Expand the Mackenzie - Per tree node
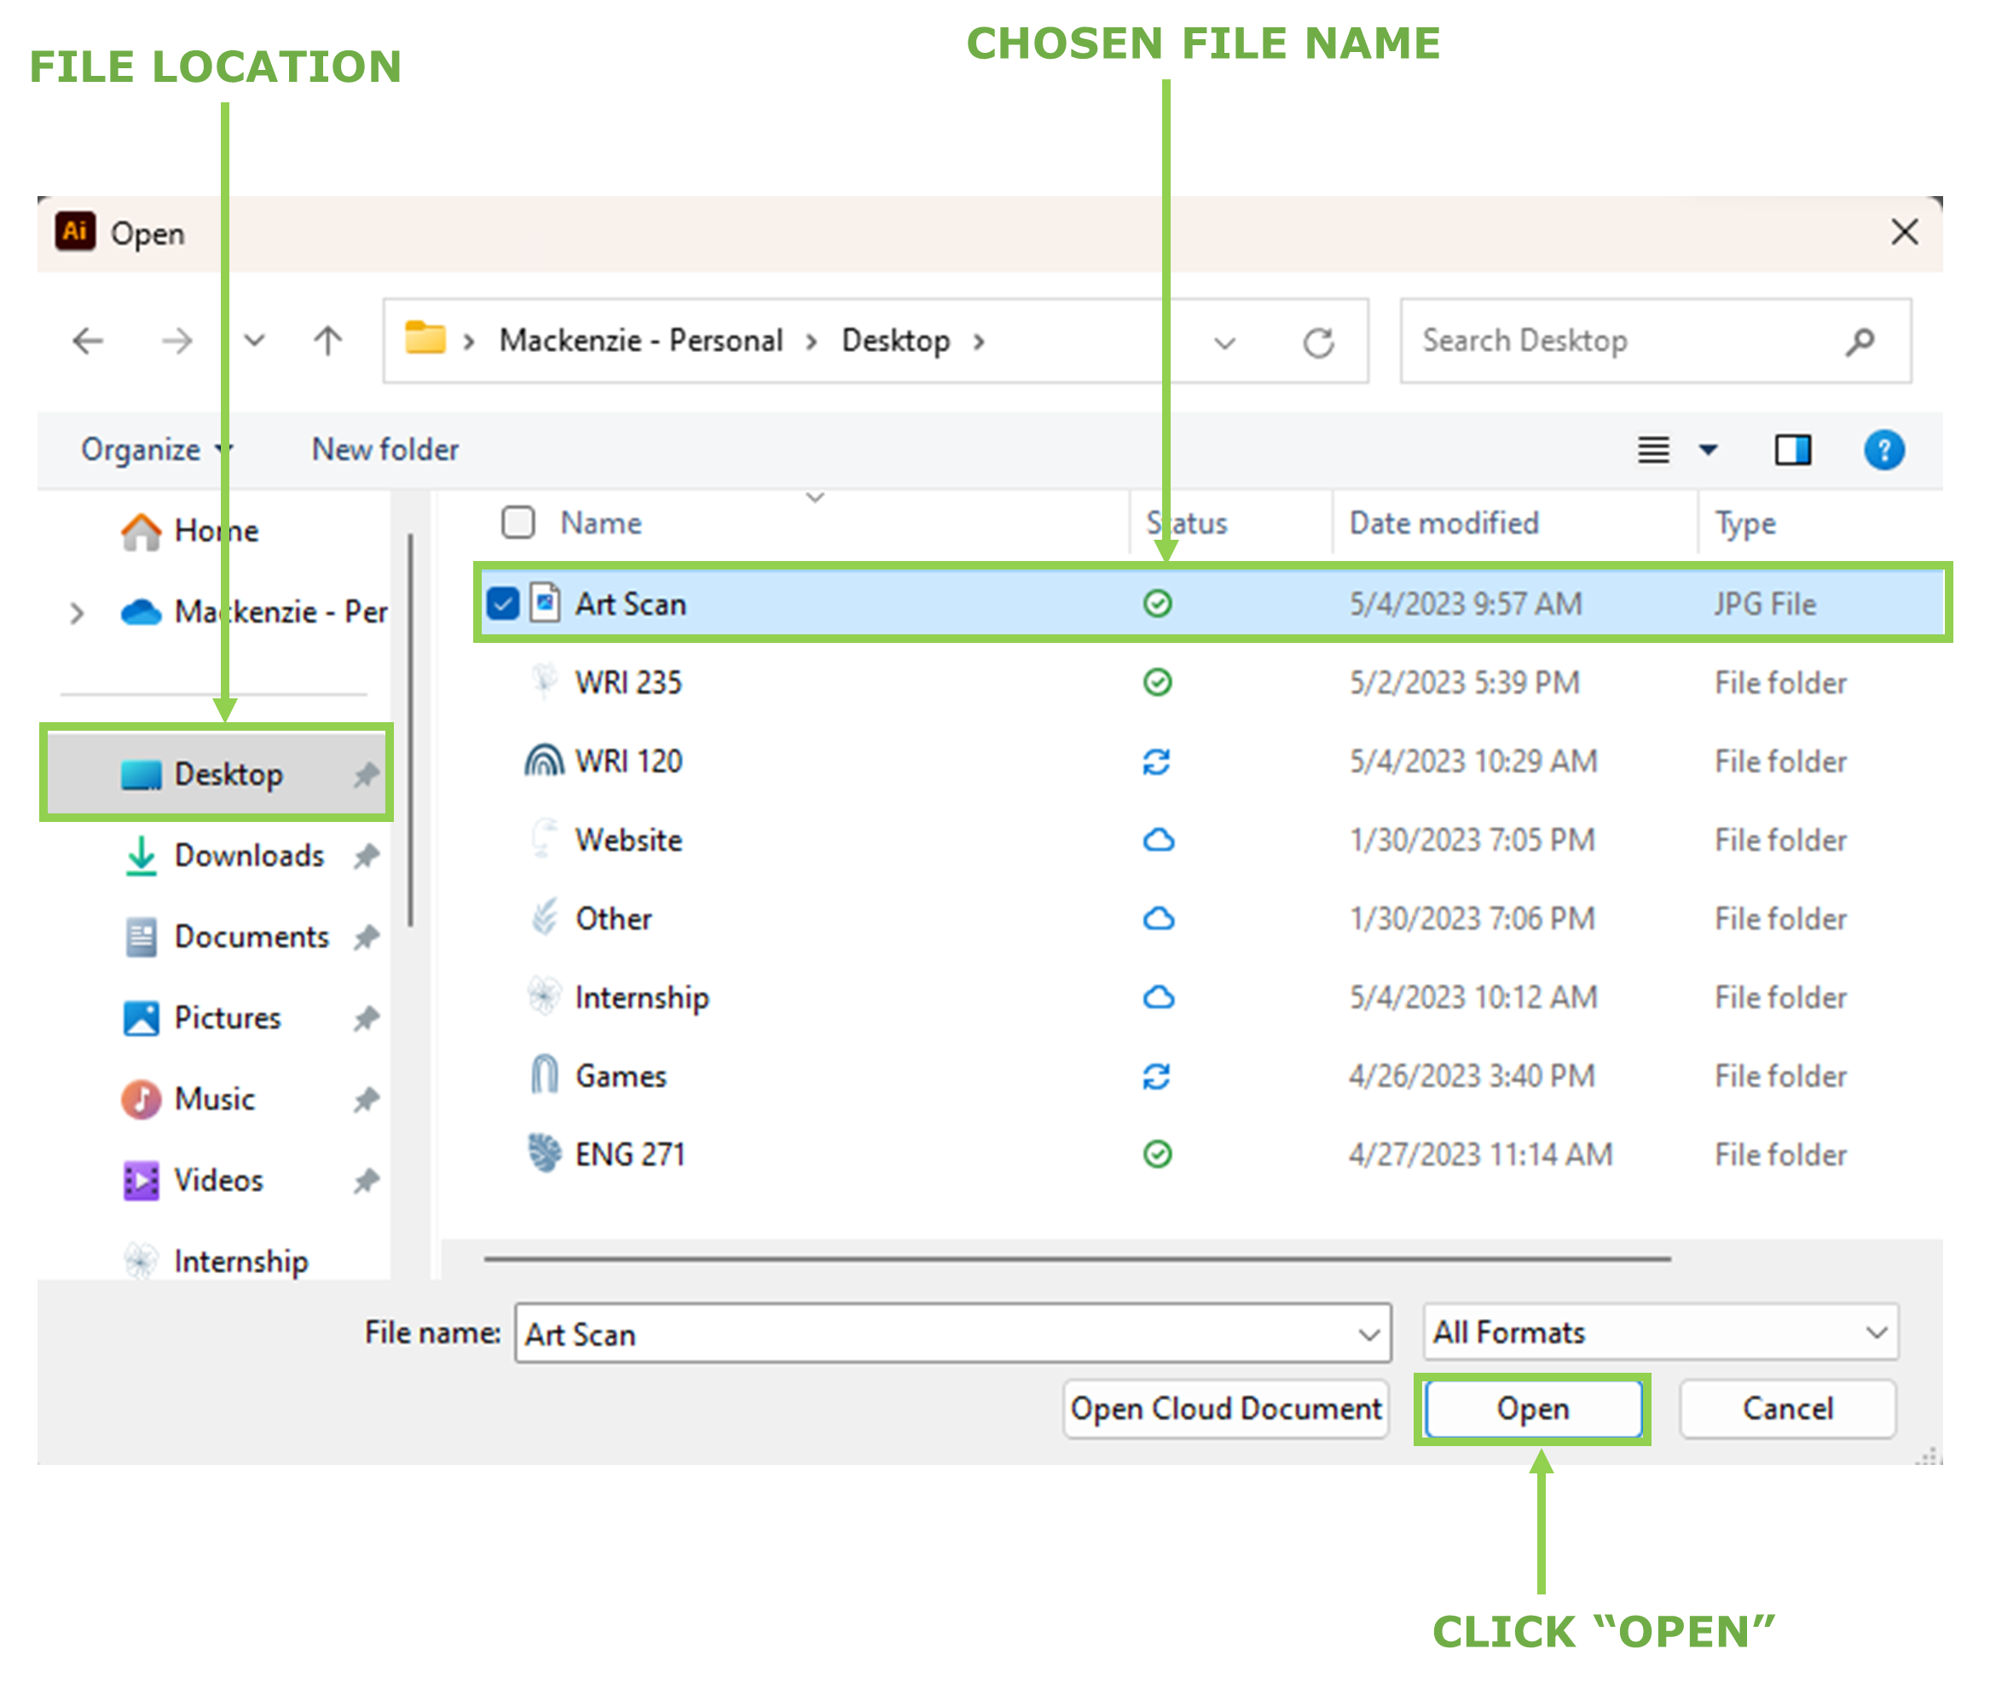1996x1707 pixels. pyautogui.click(x=77, y=613)
